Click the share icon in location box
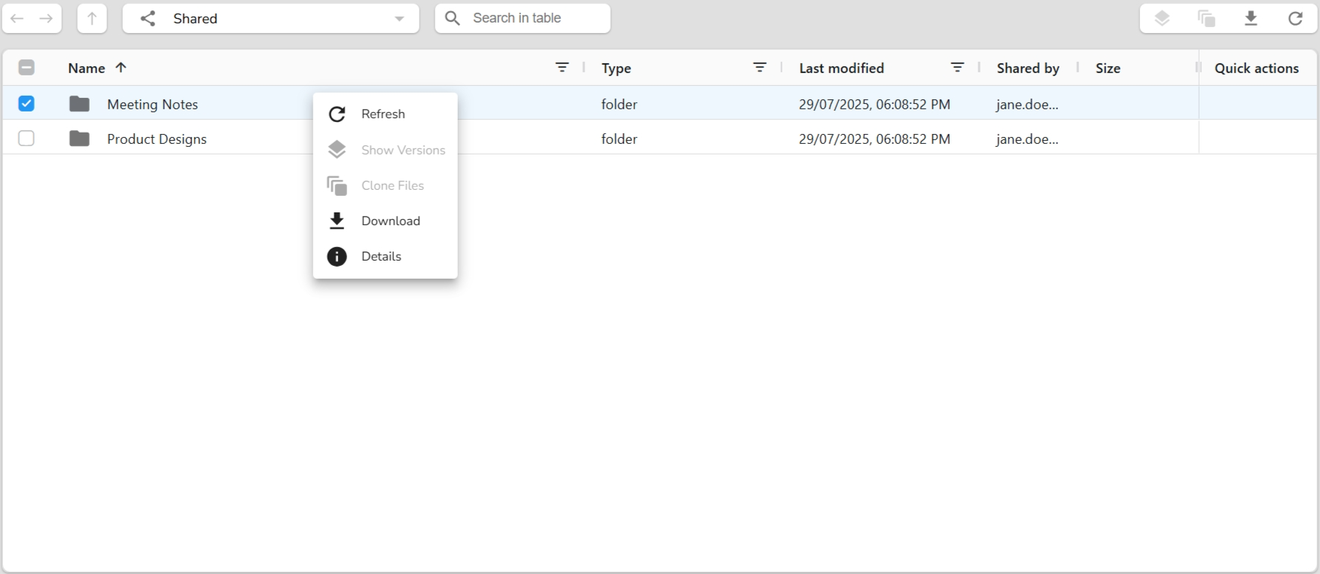Viewport: 1320px width, 574px height. coord(148,18)
